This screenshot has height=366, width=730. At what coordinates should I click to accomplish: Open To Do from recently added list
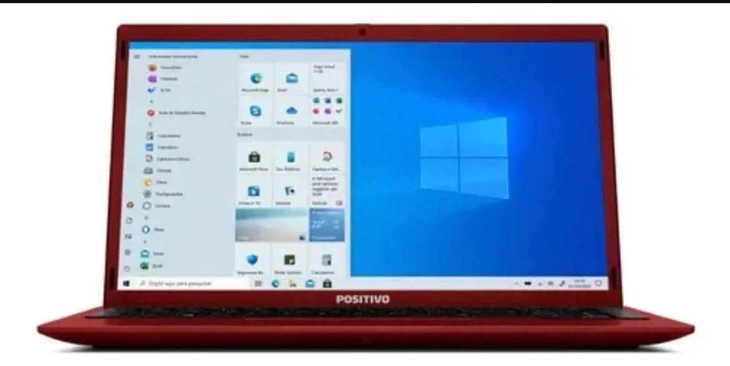159,90
